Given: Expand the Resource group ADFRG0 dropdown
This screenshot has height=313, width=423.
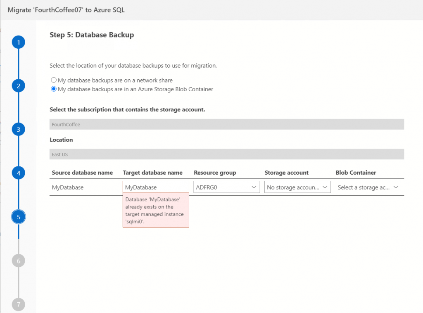Looking at the screenshot, I should point(226,187).
